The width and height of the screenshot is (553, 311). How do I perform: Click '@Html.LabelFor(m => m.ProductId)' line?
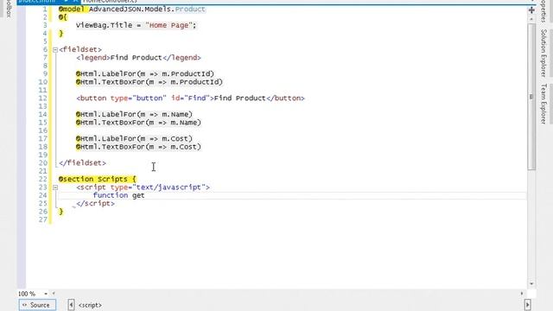pyautogui.click(x=145, y=74)
